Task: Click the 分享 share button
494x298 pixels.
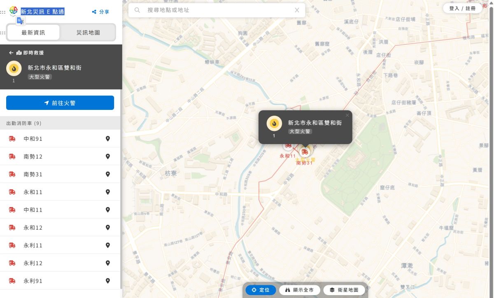Action: (x=100, y=12)
